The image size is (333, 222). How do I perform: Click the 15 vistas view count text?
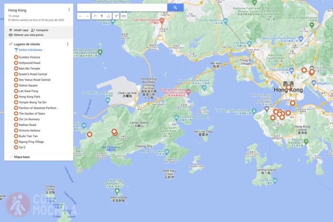pyautogui.click(x=14, y=16)
